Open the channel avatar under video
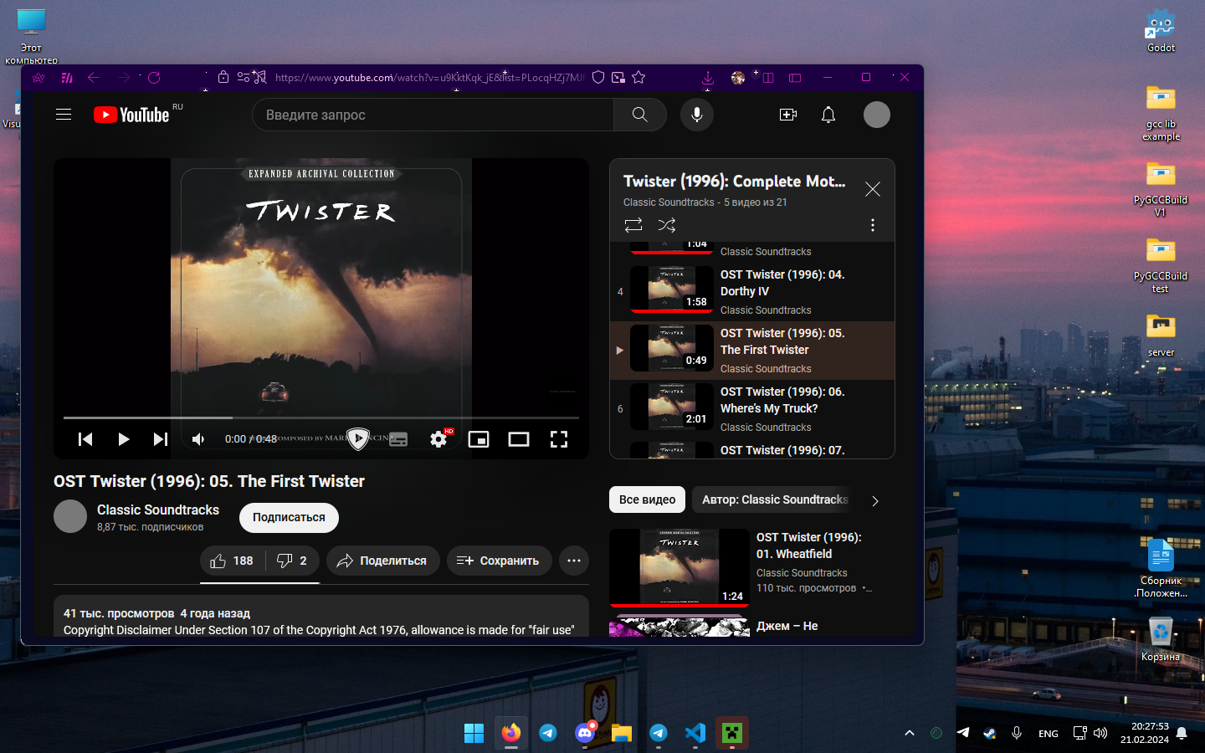This screenshot has height=753, width=1205. (x=70, y=516)
